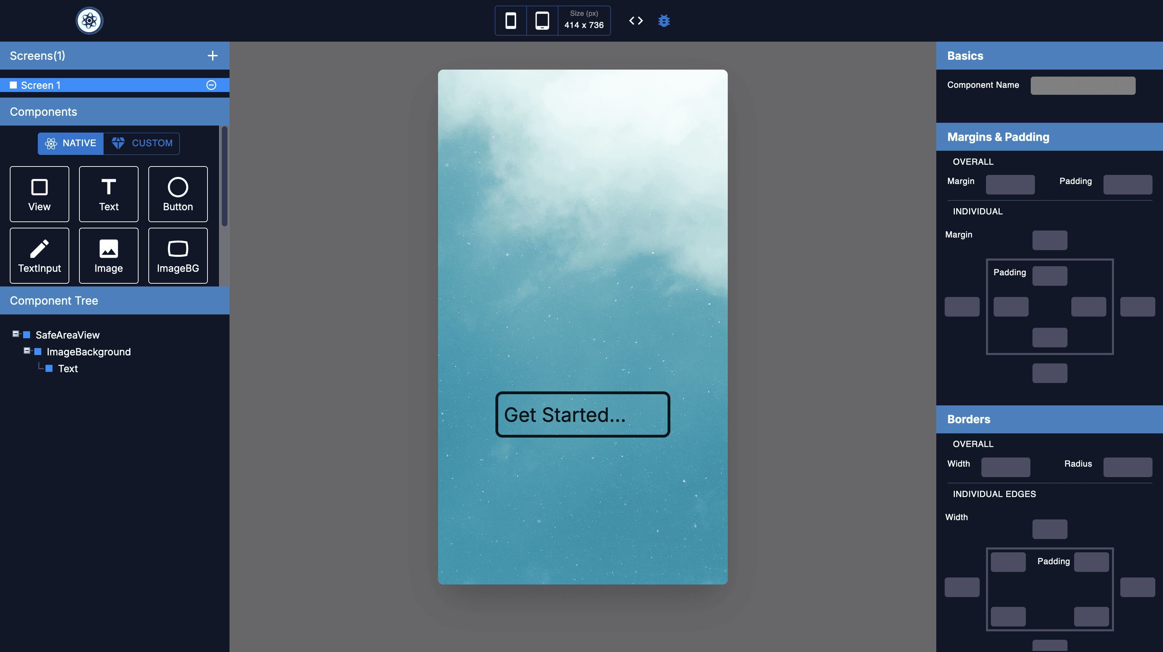Click the Component Name input field

pos(1083,85)
